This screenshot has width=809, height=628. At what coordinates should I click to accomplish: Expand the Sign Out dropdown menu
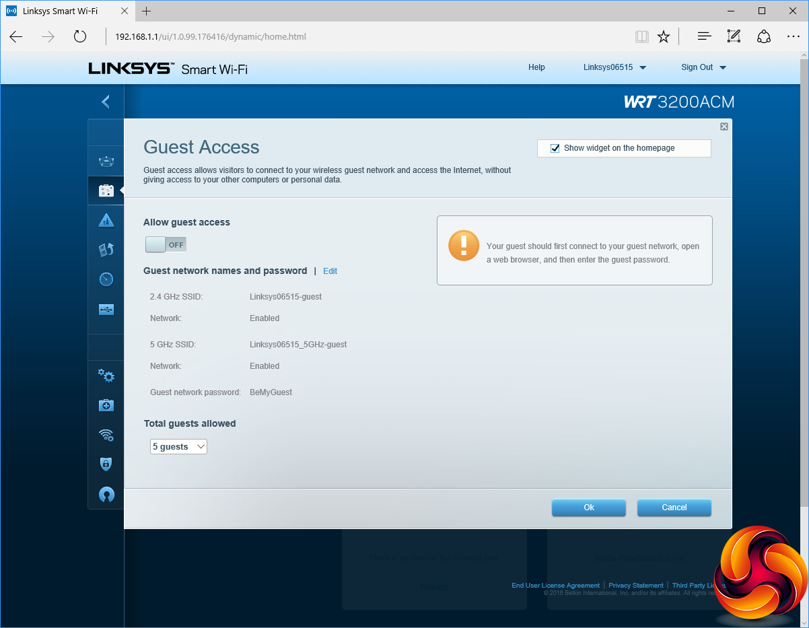point(703,67)
